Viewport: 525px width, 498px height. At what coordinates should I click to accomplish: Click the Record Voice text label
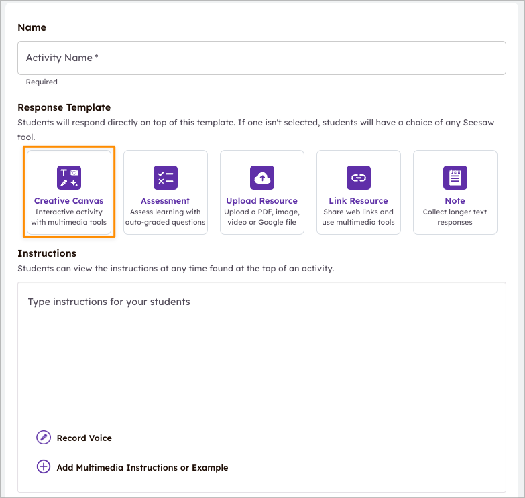[84, 438]
